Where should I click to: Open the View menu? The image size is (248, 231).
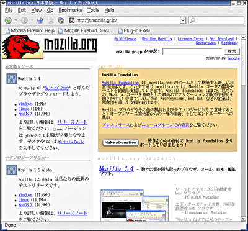(x=37, y=10)
